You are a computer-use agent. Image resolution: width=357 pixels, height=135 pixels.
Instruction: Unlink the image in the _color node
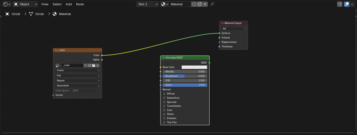click(98, 66)
